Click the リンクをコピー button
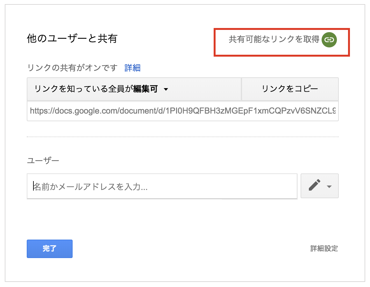Viewport: 370px width, 287px height. tap(290, 89)
